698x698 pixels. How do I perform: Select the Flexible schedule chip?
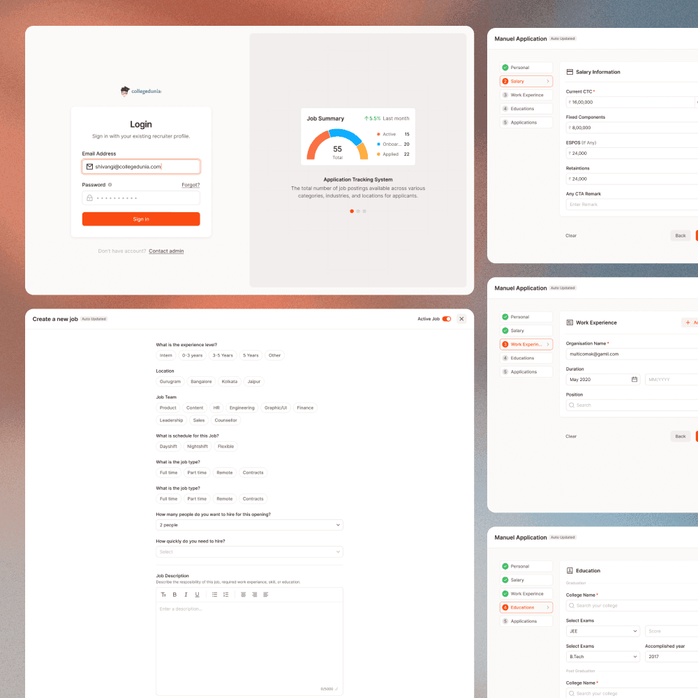(225, 447)
